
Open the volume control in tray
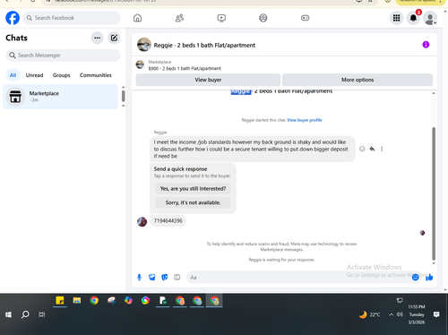(x=400, y=314)
